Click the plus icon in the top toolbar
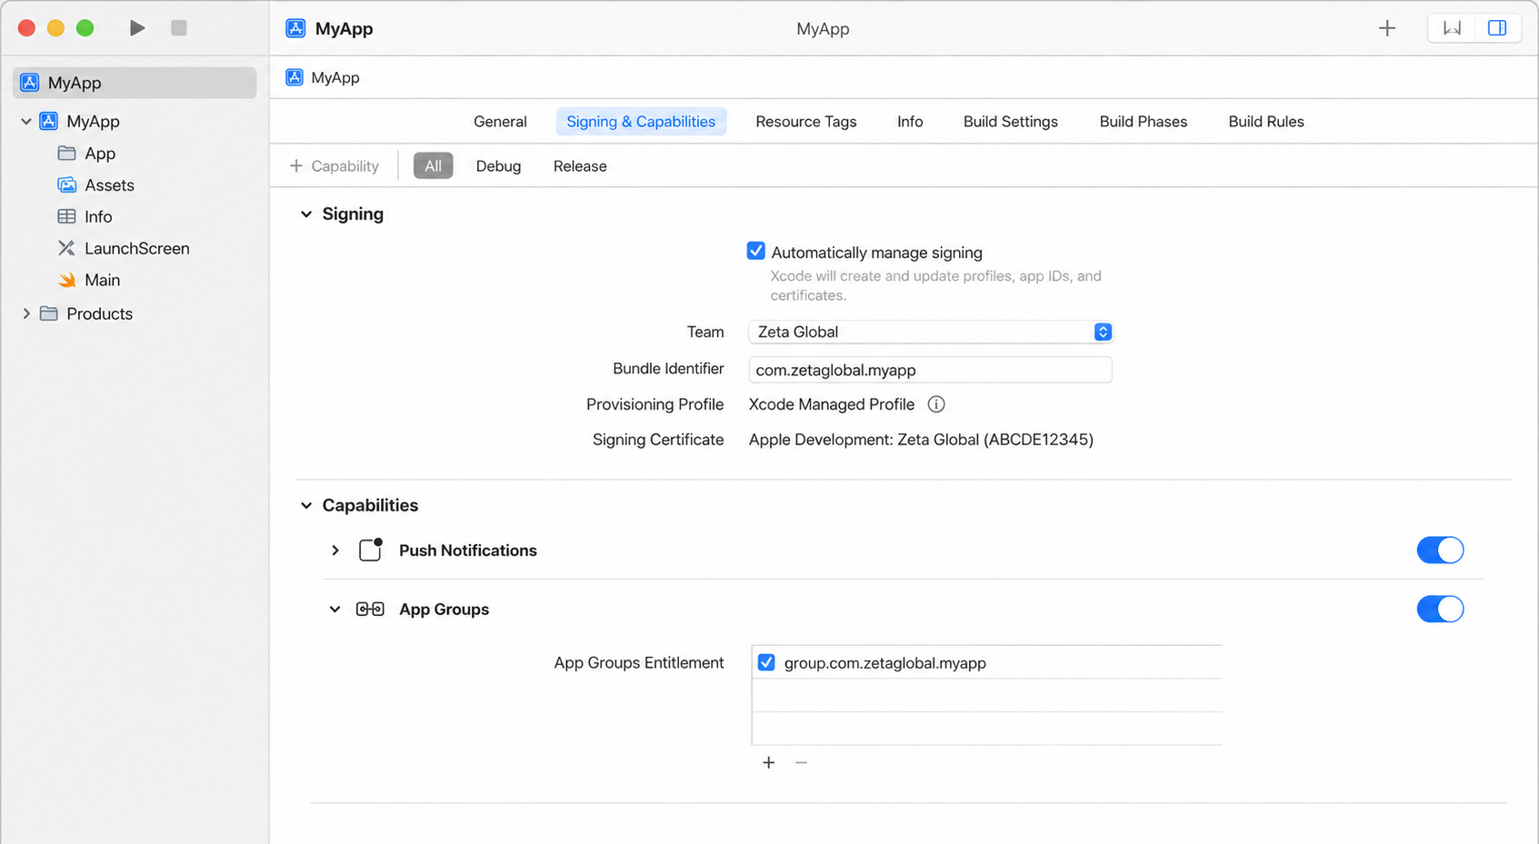1539x844 pixels. [1387, 28]
